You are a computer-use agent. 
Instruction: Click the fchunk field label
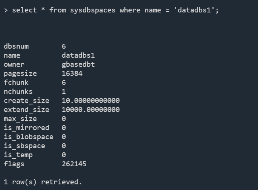[16, 83]
